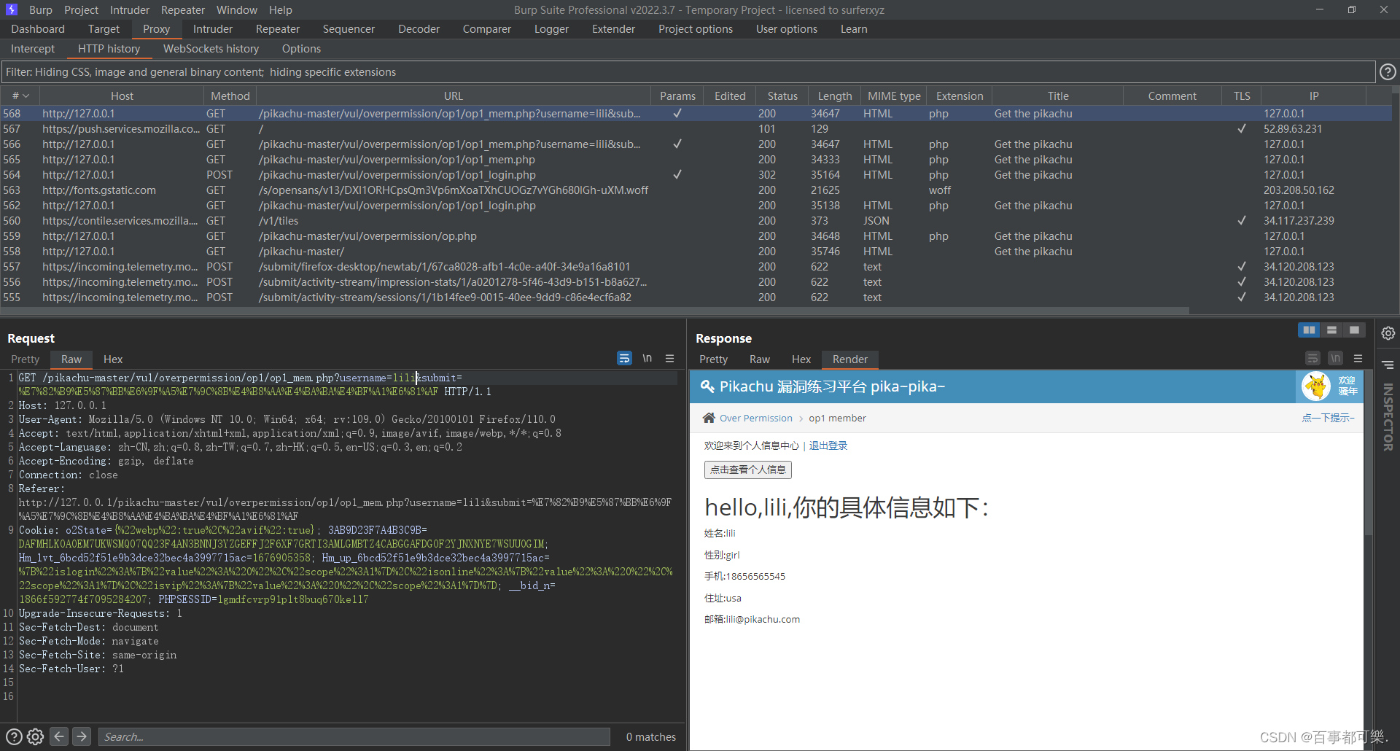Viewport: 1400px width, 751px height.
Task: Show Response in Raw view
Action: (x=760, y=359)
